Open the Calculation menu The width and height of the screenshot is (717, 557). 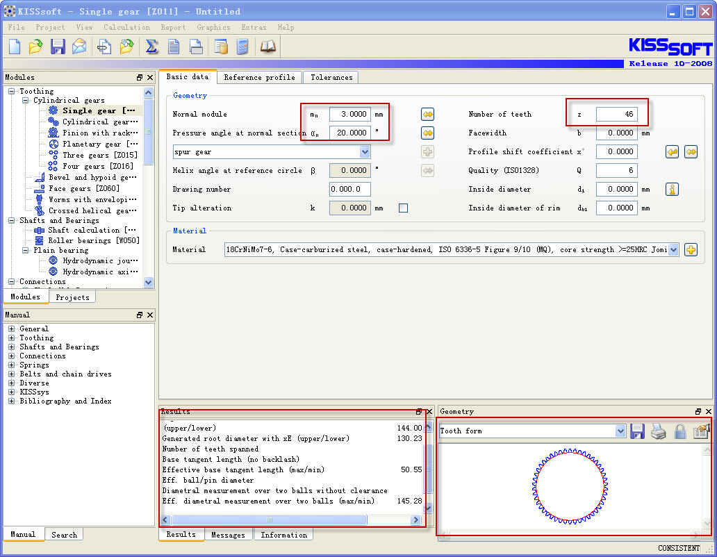tap(126, 27)
